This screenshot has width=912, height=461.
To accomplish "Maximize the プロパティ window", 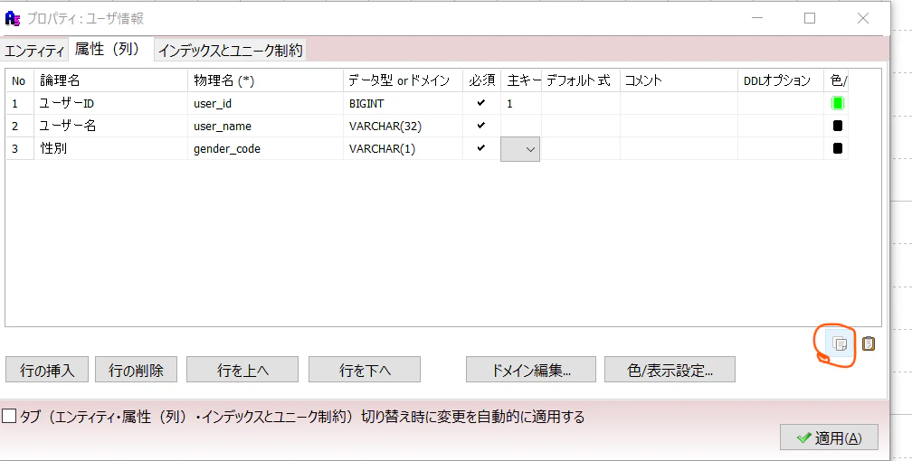I will 810,18.
